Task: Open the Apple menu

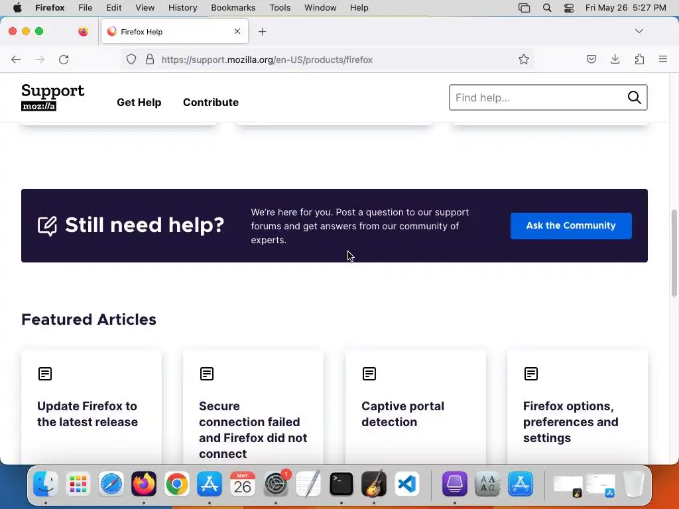Action: click(x=17, y=8)
